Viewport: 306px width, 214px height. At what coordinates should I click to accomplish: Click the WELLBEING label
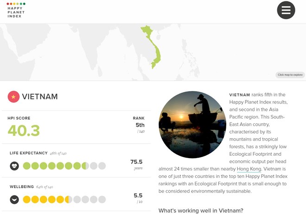point(22,187)
